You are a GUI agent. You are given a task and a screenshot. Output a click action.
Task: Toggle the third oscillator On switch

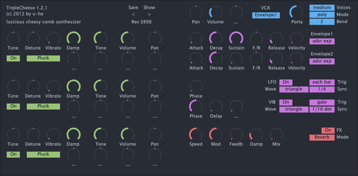pyautogui.click(x=13, y=154)
